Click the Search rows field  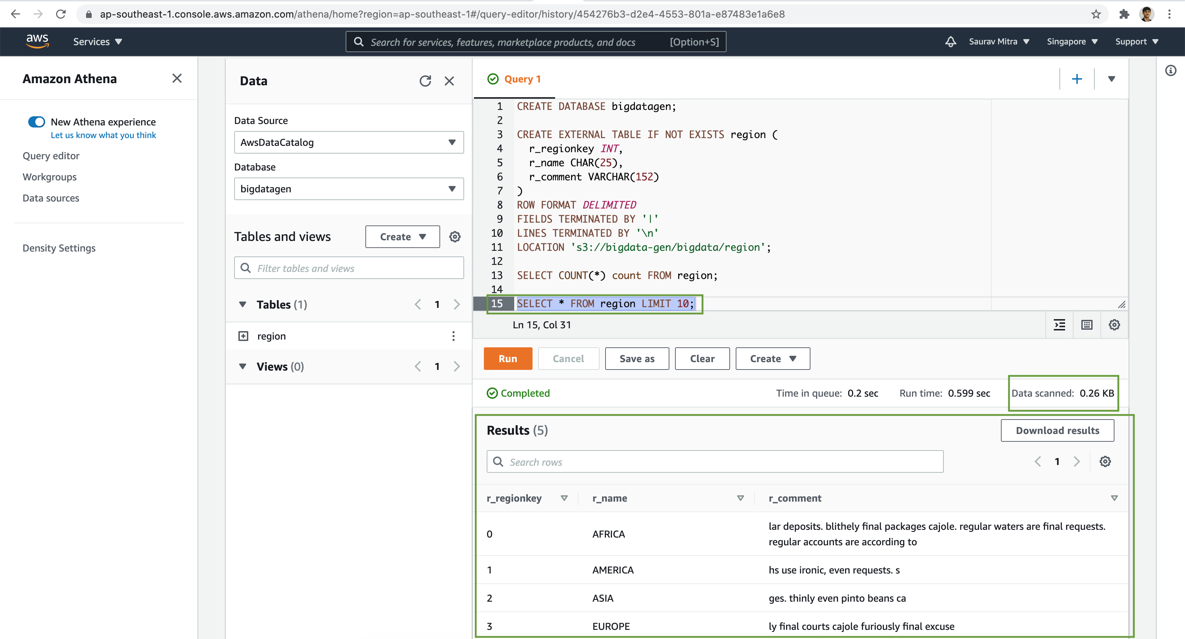tap(715, 462)
